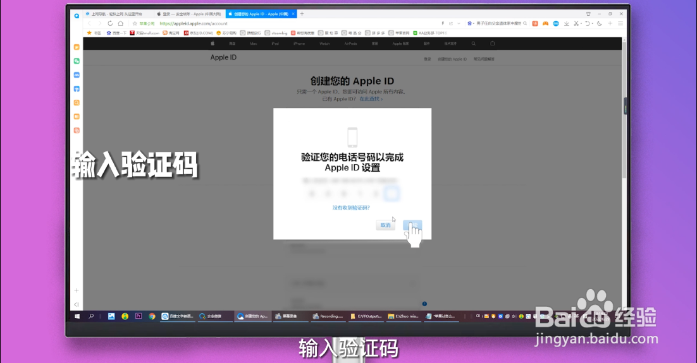
Task: Collapse the browser sidebar arrow
Action: (77, 304)
